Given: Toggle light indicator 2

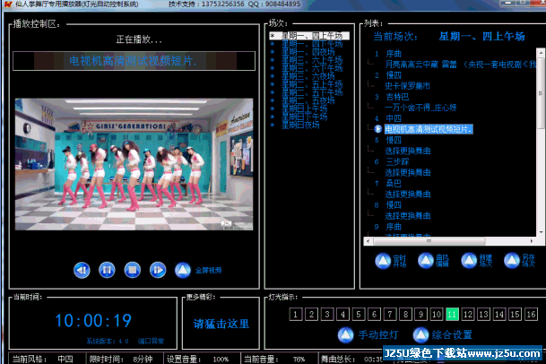Looking at the screenshot, I should point(311,315).
